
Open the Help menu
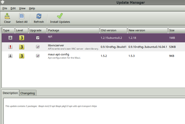32,8
